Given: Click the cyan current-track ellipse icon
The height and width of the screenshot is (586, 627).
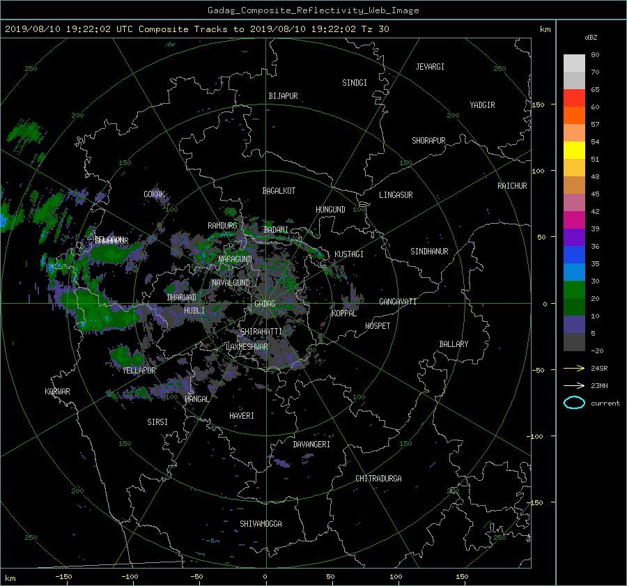Looking at the screenshot, I should (x=574, y=403).
